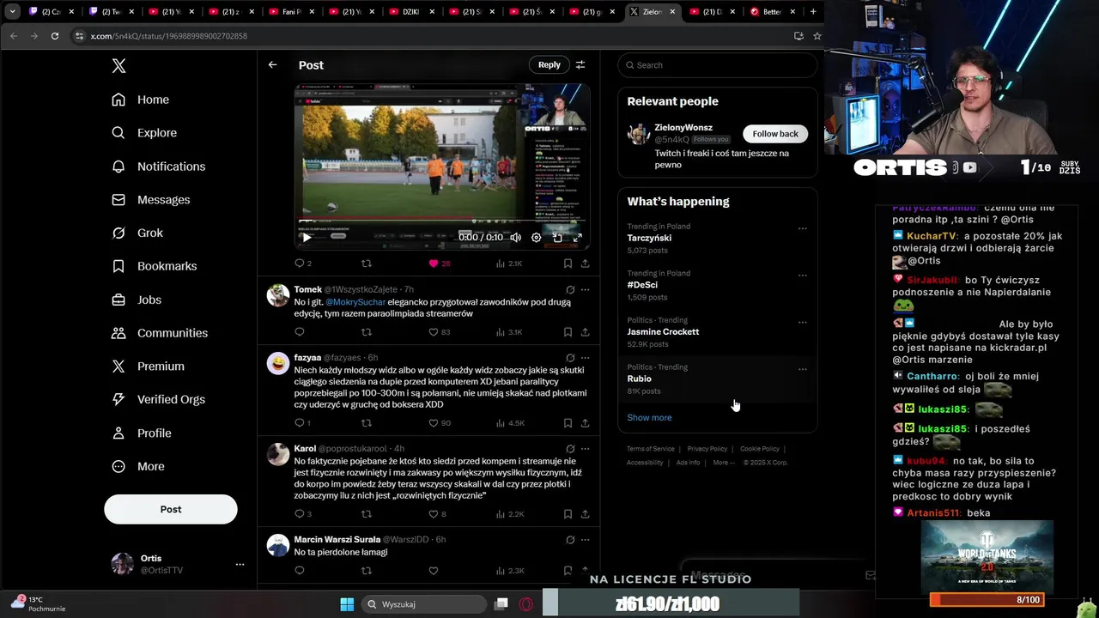Open Messages in the sidebar

(x=151, y=200)
